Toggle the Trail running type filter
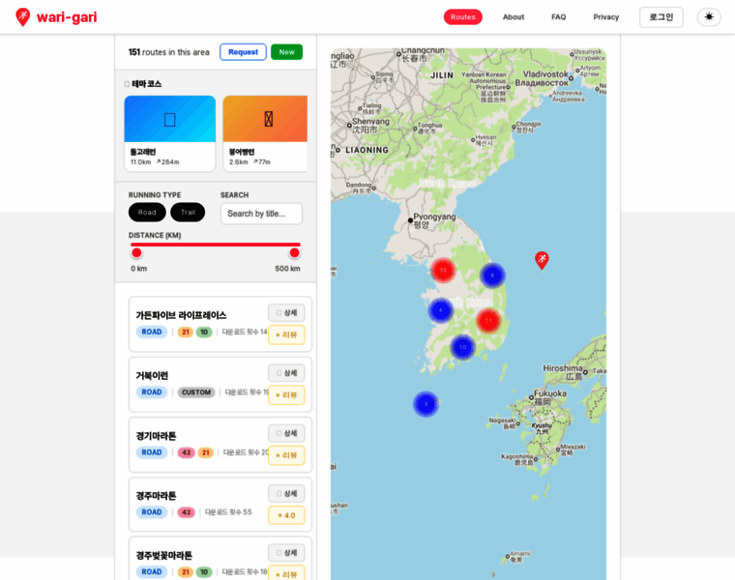The width and height of the screenshot is (735, 580). coord(188,213)
